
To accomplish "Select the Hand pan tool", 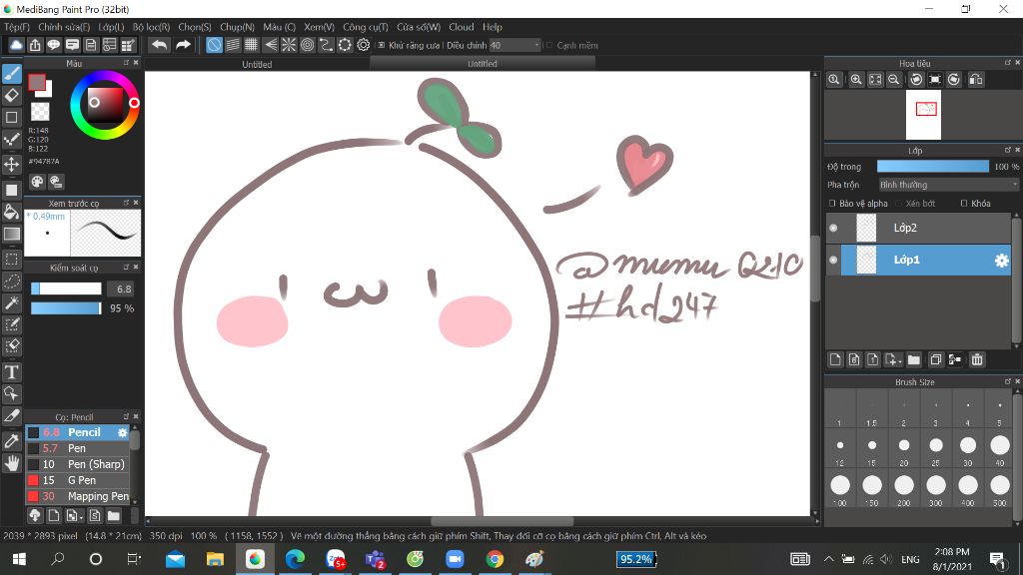I will [x=12, y=463].
